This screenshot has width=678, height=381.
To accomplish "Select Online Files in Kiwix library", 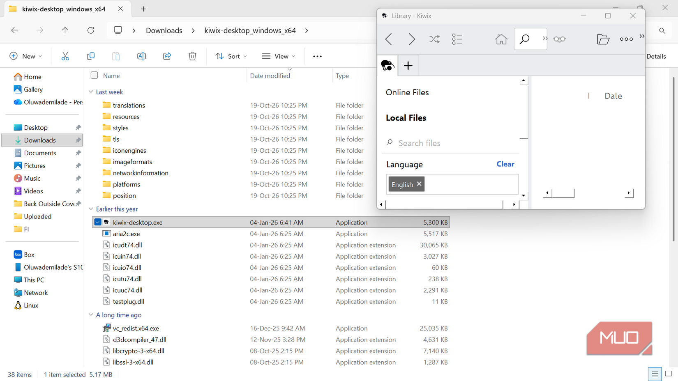I will pyautogui.click(x=407, y=92).
